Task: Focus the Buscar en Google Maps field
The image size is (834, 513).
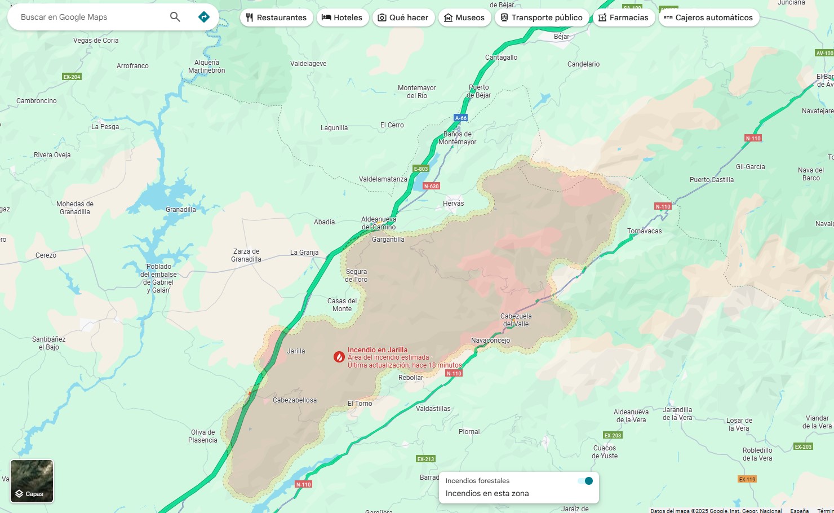Action: (x=90, y=17)
